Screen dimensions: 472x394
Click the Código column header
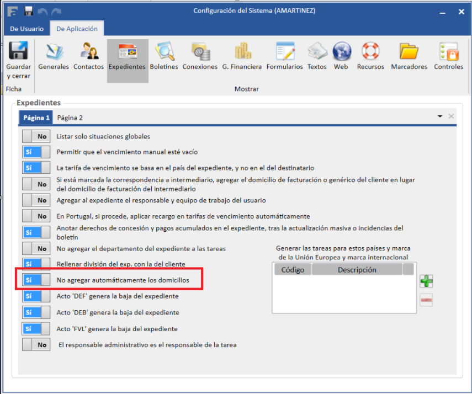click(x=293, y=270)
